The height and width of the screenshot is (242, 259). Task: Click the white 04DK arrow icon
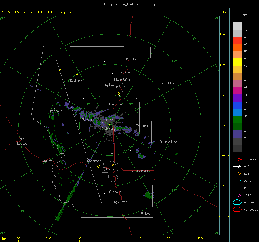pyautogui.click(x=237, y=166)
